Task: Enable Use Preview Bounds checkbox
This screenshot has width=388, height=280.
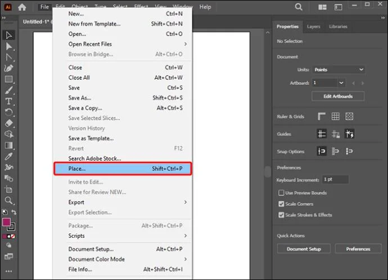Action: (281, 193)
